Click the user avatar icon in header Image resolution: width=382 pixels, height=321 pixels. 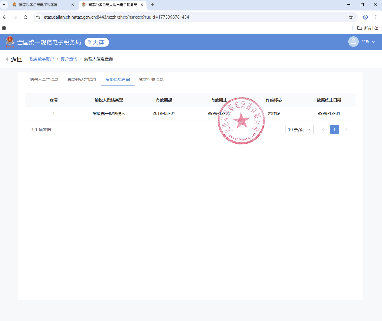click(353, 42)
